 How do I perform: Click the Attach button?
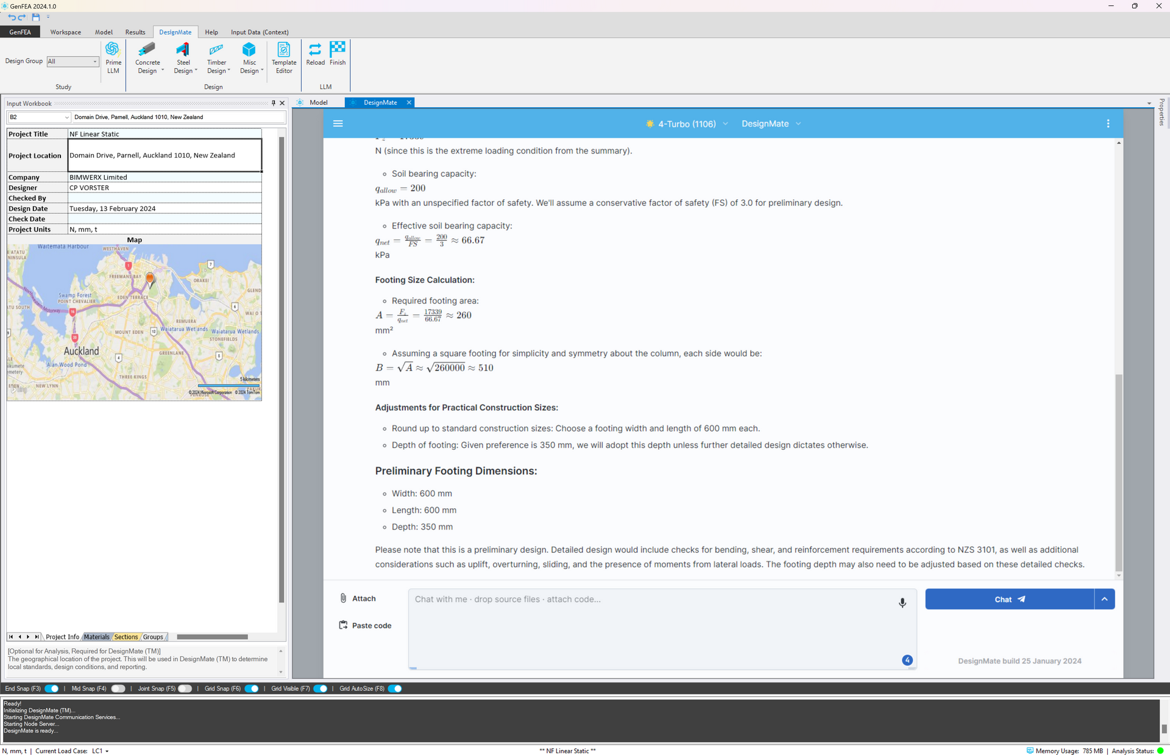(358, 598)
